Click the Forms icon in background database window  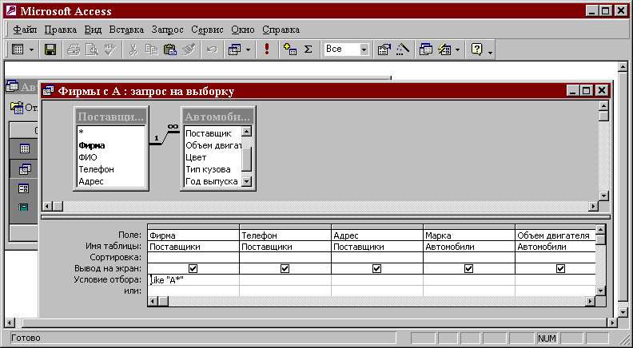point(24,188)
